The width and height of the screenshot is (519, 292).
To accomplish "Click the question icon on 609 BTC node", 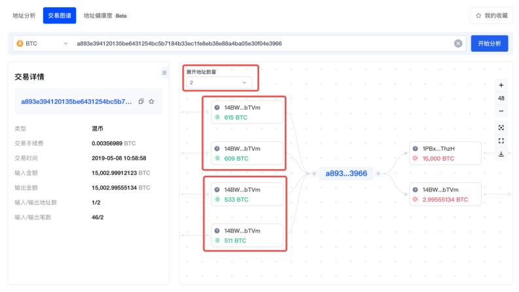I will 217,149.
